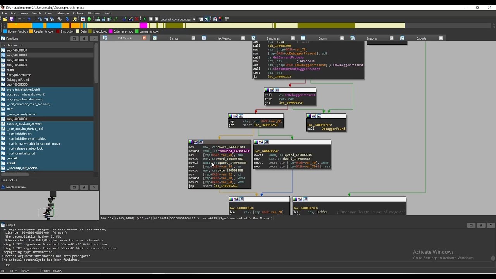
Task: Click the Lumina function legend swatch
Action: [x=137, y=31]
